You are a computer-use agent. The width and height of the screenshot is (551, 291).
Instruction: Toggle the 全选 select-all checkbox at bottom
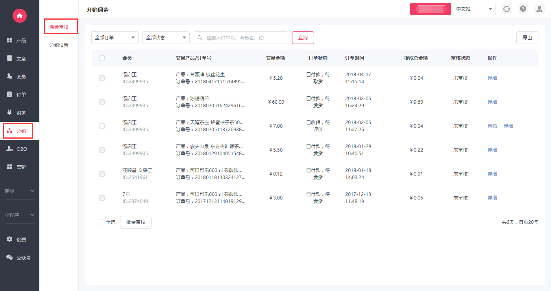tap(102, 222)
